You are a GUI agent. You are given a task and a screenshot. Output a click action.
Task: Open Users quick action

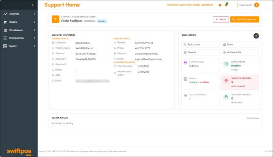tap(240, 45)
